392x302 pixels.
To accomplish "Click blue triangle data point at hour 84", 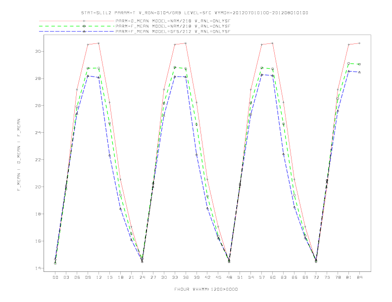I will [x=359, y=72].
